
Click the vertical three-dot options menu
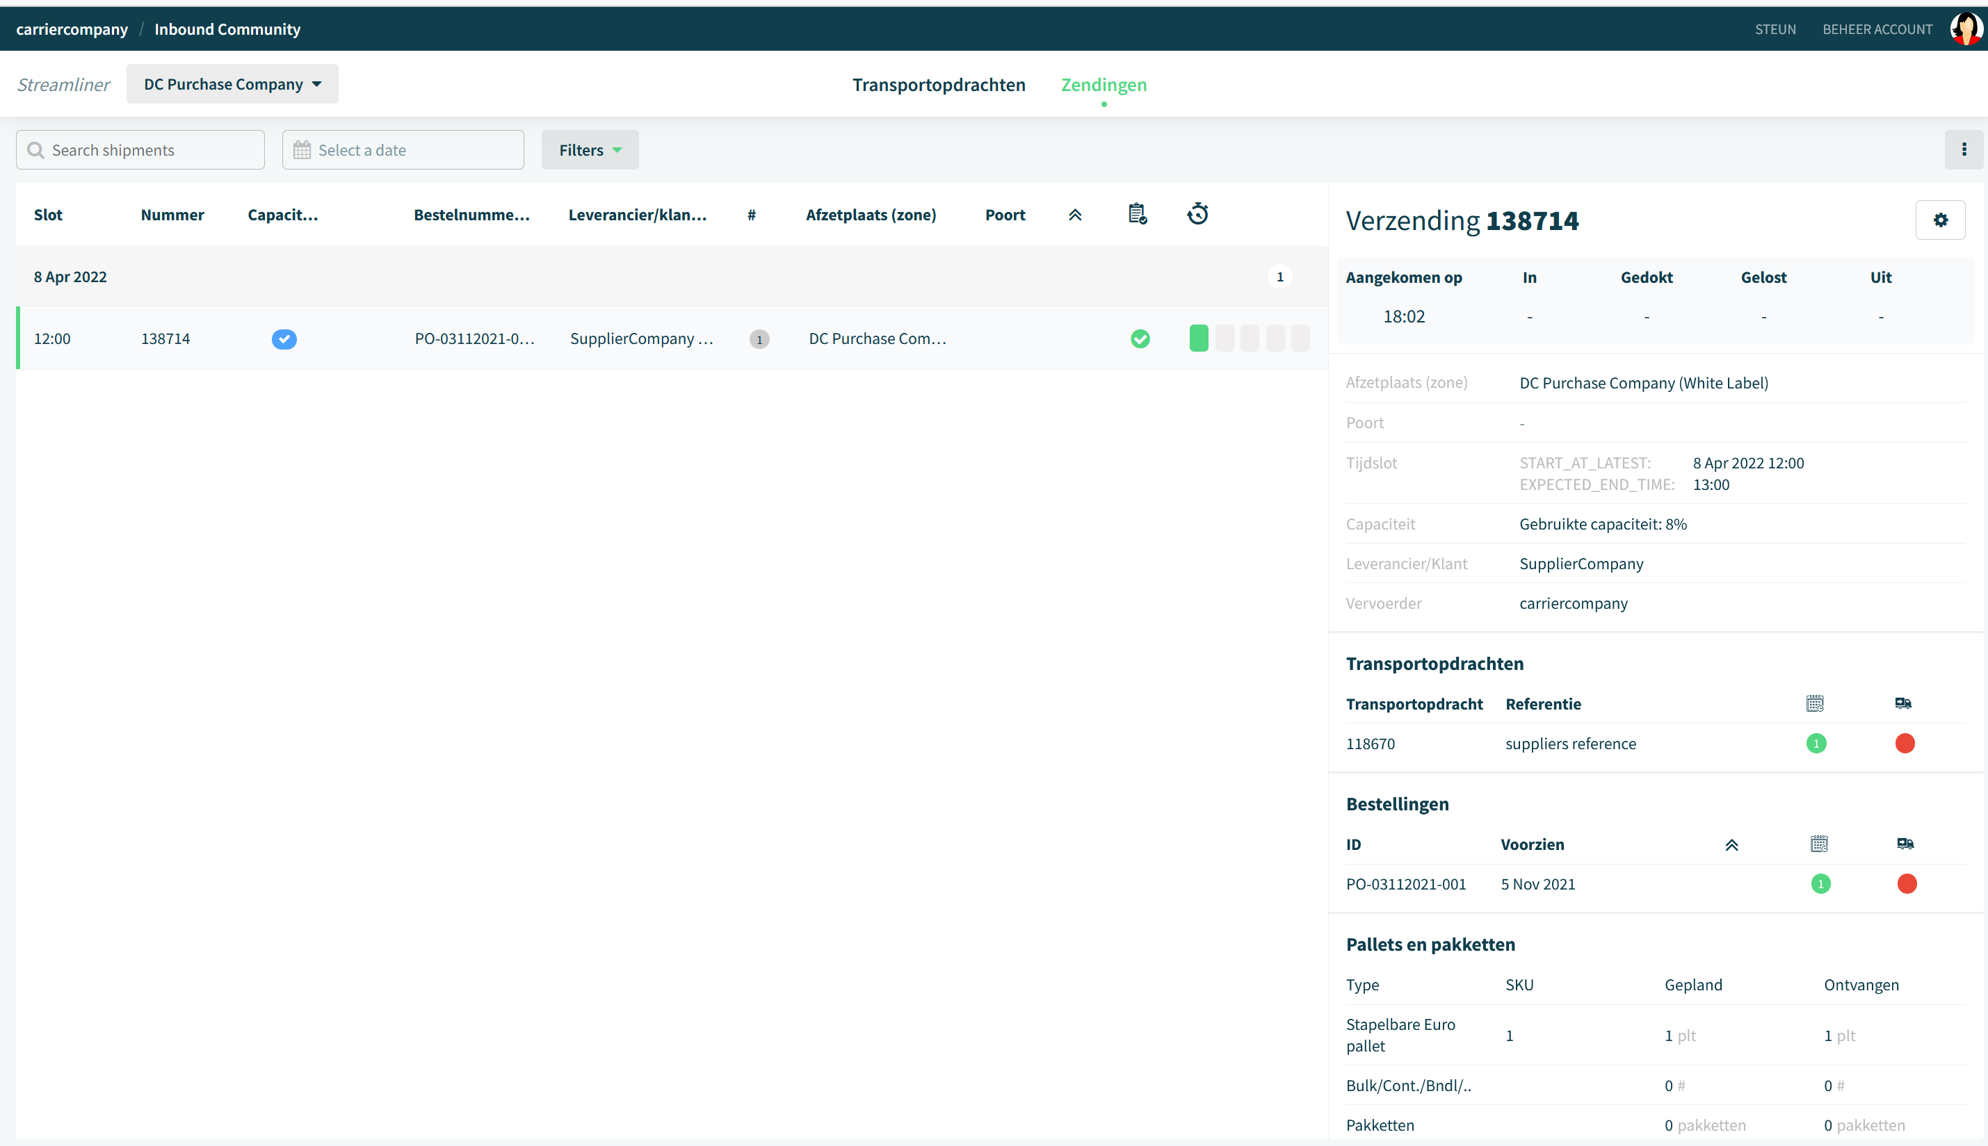click(x=1964, y=149)
